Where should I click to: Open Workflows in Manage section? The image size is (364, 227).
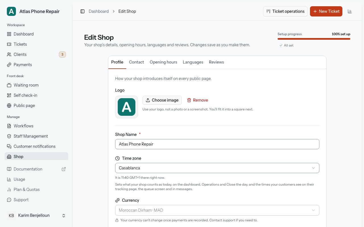click(36, 126)
